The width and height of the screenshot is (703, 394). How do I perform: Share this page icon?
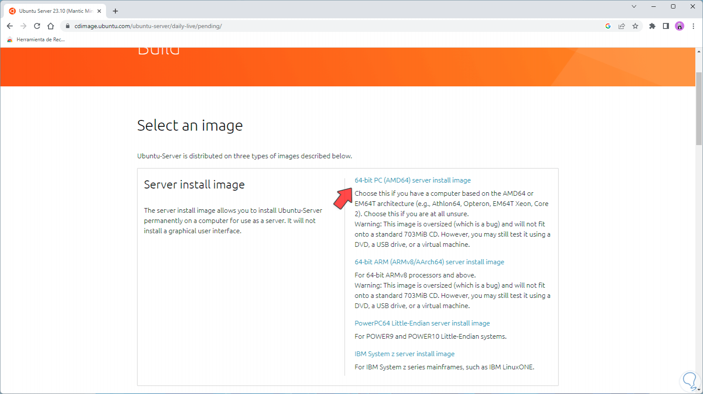[622, 26]
